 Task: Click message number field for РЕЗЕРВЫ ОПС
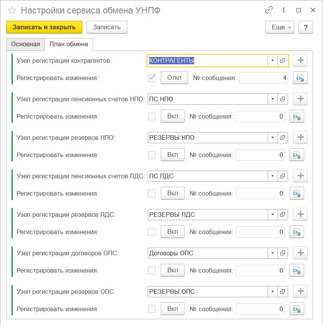[x=260, y=309]
